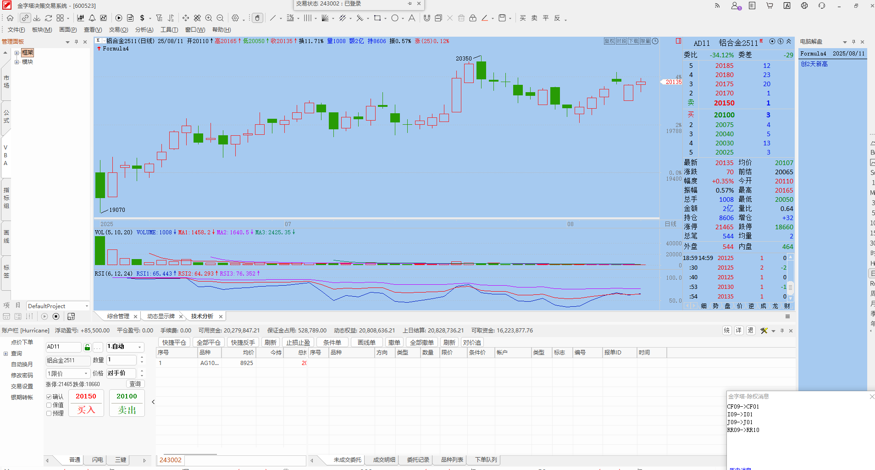Click the 全部撤单 button

click(x=422, y=343)
